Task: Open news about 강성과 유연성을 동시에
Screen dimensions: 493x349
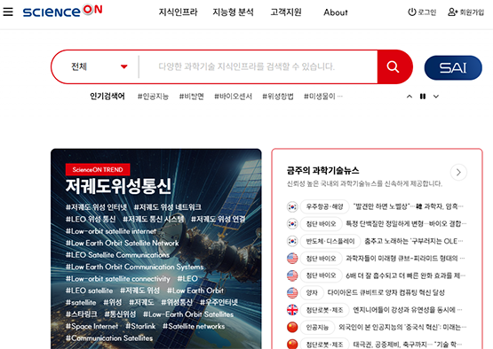Action: [x=408, y=310]
